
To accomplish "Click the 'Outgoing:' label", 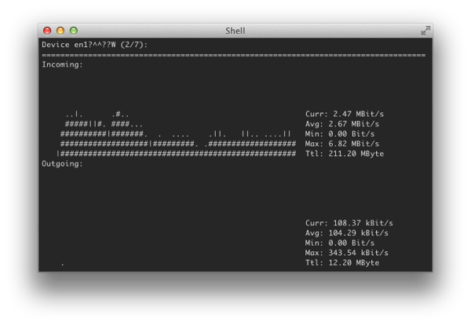I will 62,164.
